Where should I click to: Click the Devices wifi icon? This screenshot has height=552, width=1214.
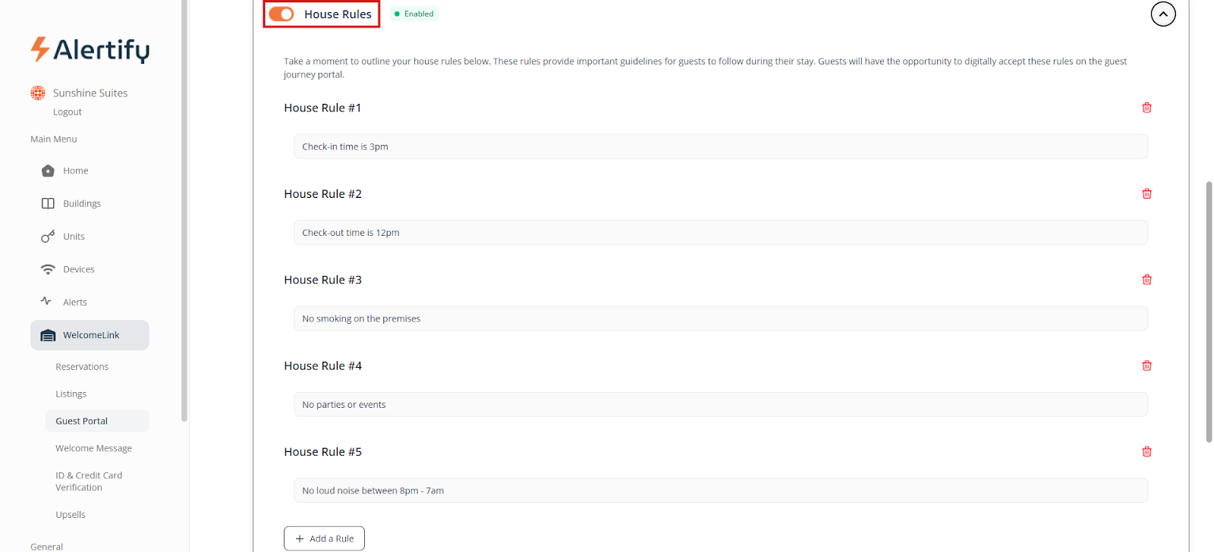pos(48,269)
